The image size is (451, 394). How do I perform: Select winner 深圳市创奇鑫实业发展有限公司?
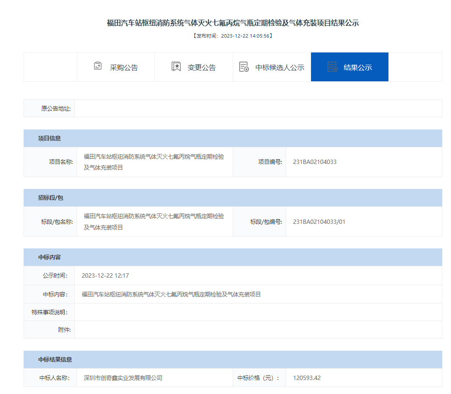123,378
